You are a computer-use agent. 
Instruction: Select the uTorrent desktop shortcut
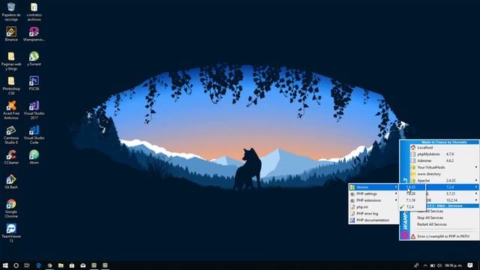click(x=34, y=58)
